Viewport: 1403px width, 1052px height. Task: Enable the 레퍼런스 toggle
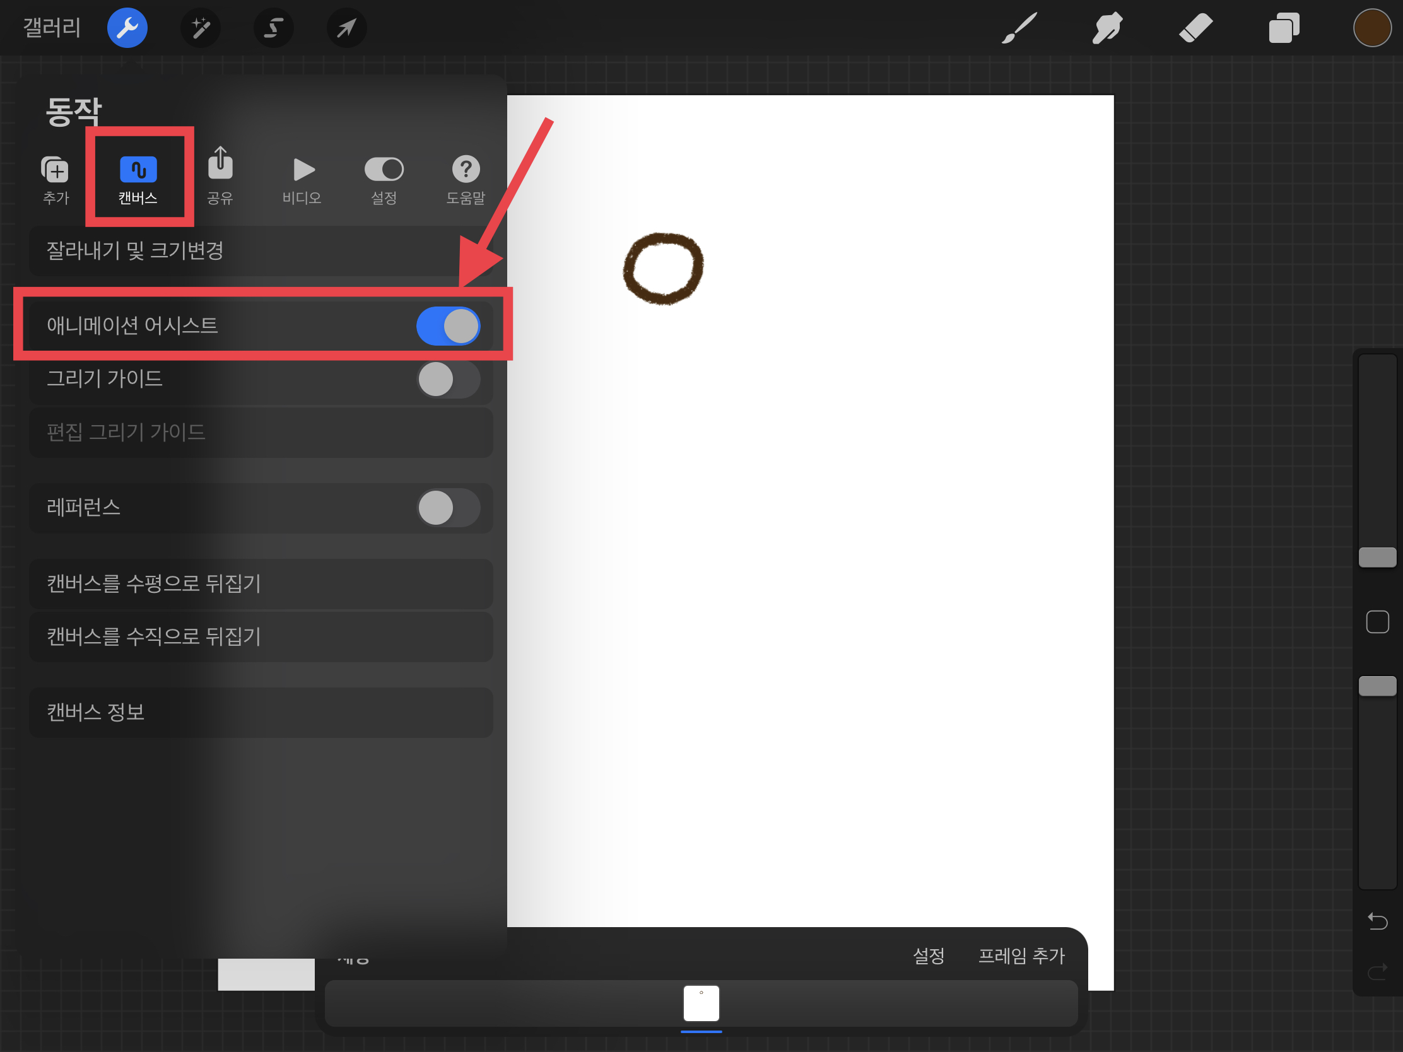pyautogui.click(x=448, y=508)
